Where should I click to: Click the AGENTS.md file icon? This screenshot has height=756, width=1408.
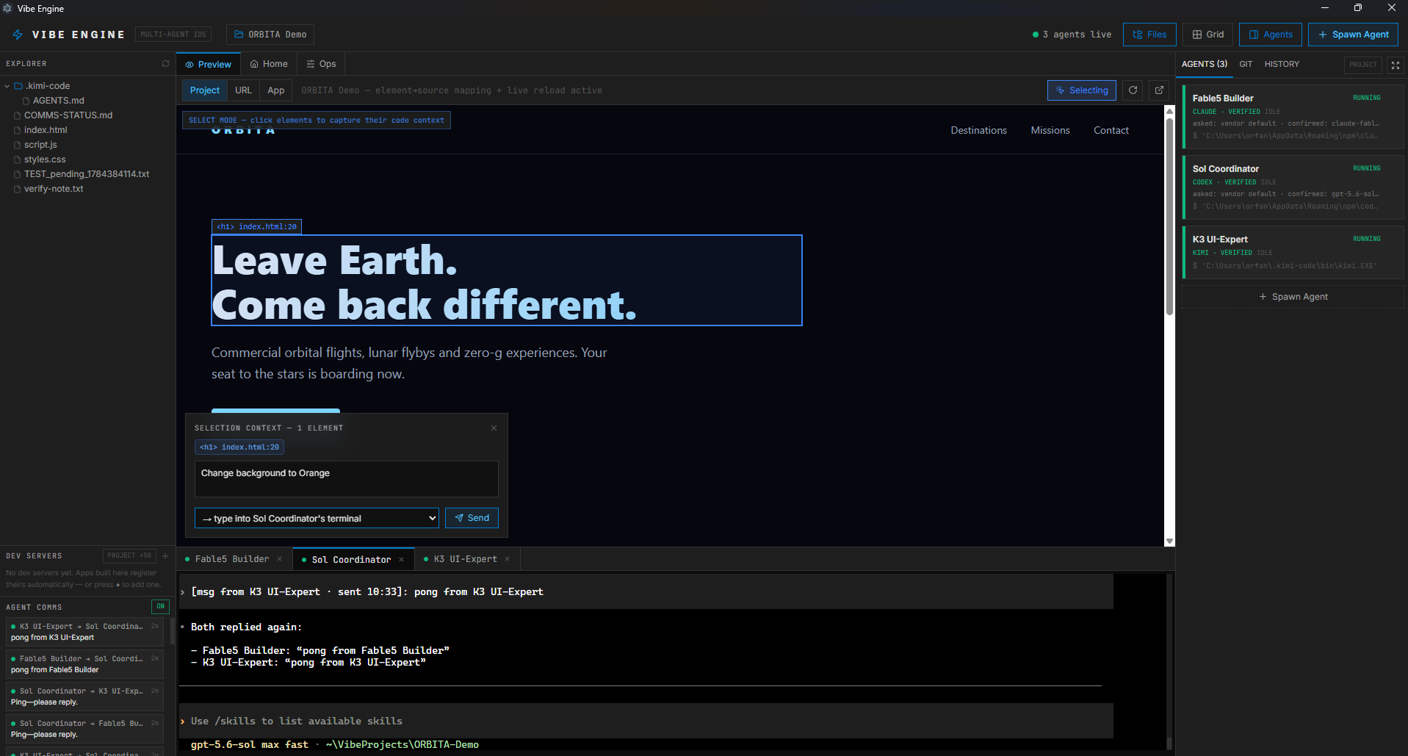coord(26,101)
